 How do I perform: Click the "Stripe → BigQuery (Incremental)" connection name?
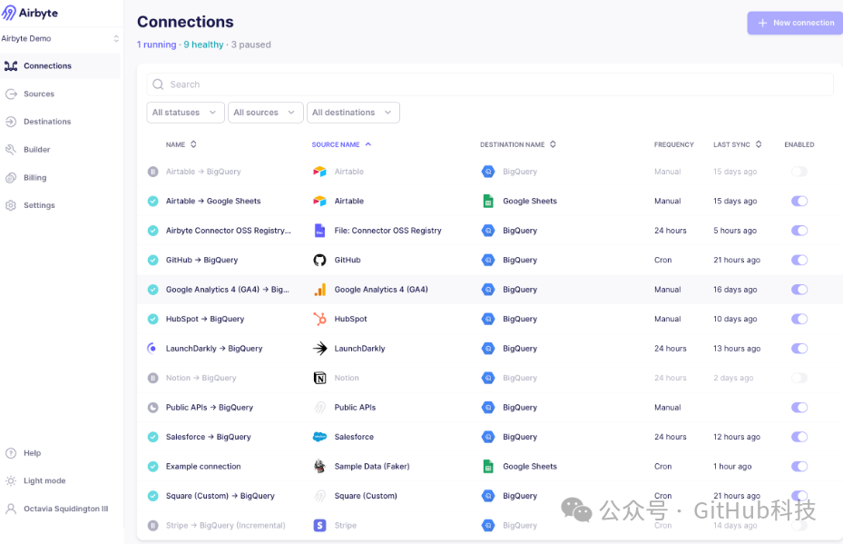point(225,526)
